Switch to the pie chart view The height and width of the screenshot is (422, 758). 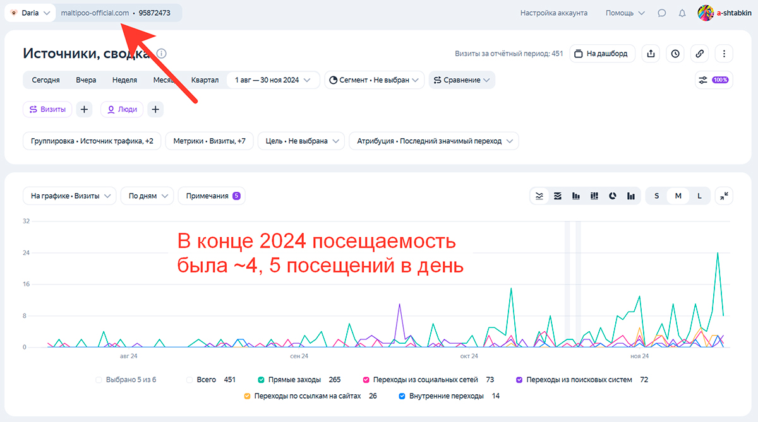click(x=612, y=196)
